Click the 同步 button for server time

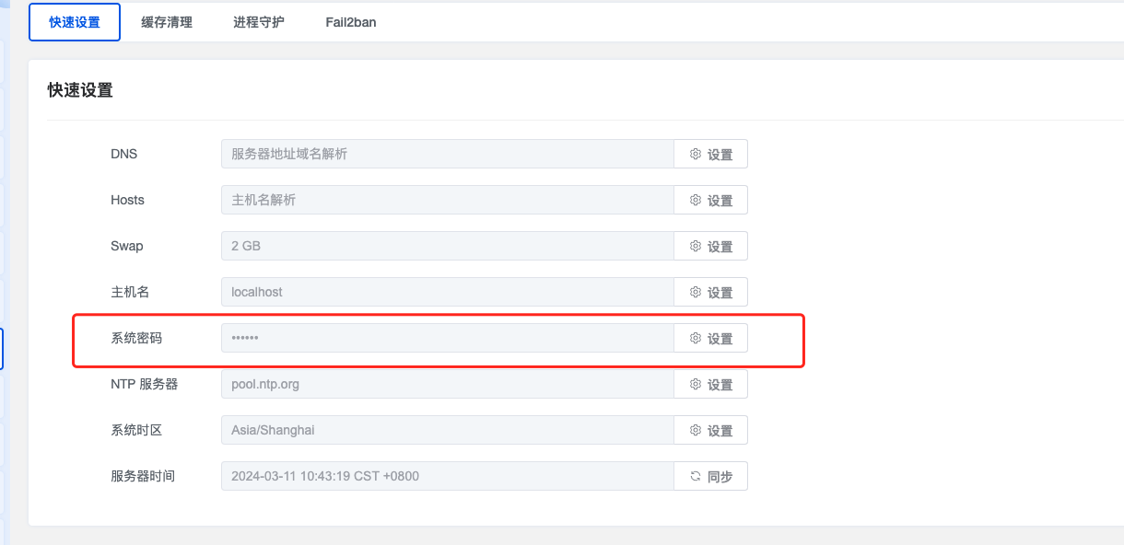710,476
